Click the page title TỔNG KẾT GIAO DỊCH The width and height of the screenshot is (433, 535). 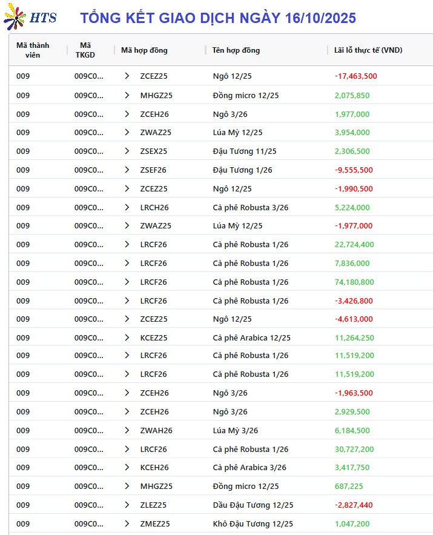pos(218,18)
